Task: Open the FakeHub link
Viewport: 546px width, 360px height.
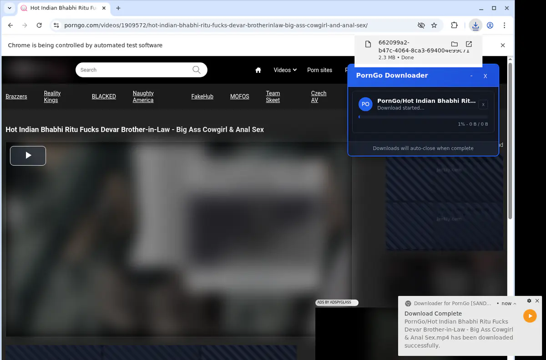Action: 202,96
